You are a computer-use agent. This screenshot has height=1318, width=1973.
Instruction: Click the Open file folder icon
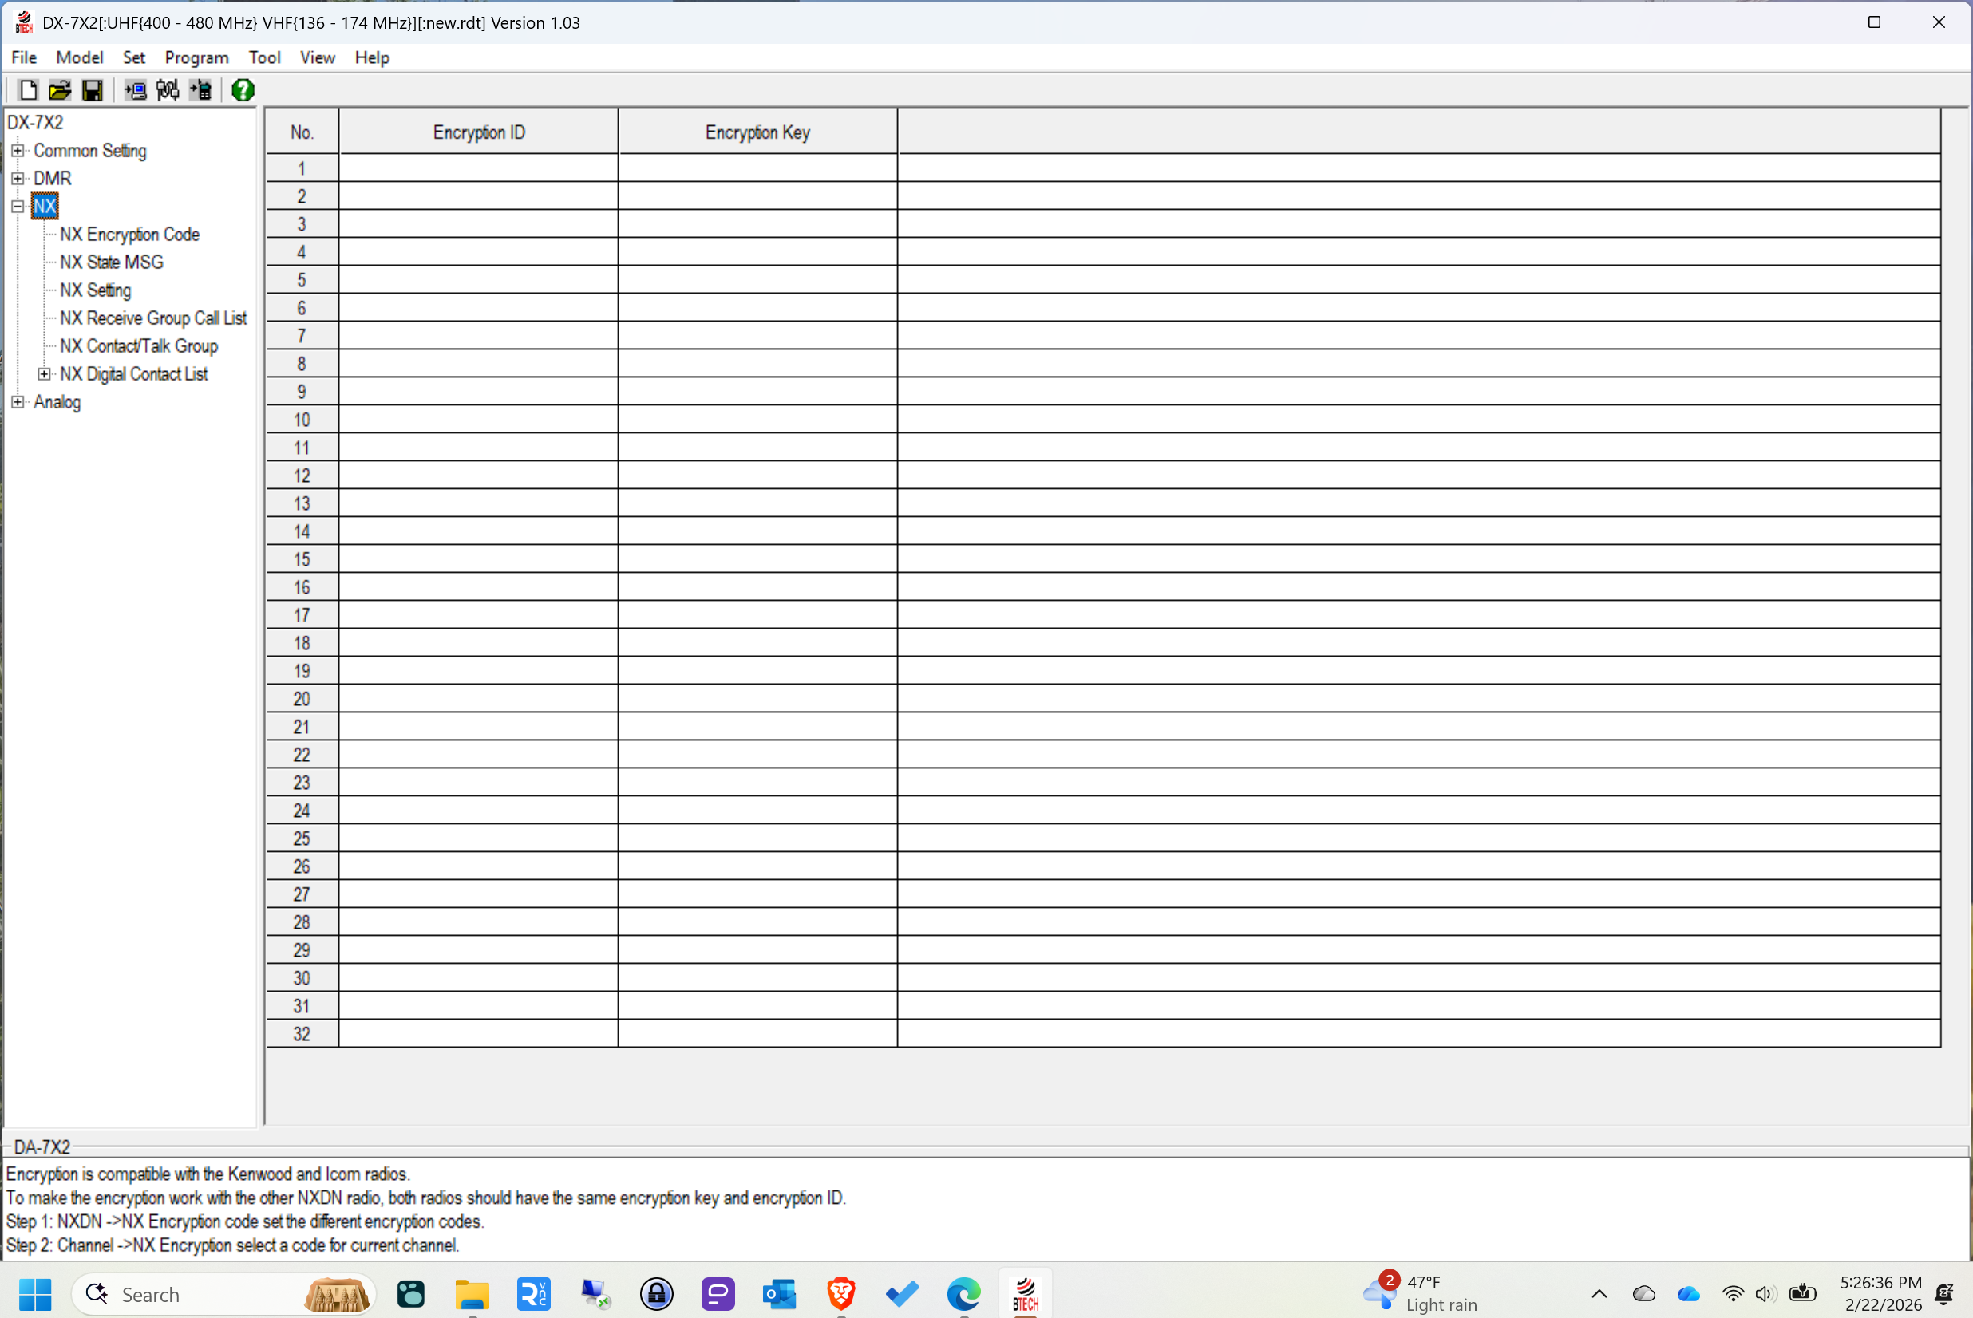coord(60,90)
